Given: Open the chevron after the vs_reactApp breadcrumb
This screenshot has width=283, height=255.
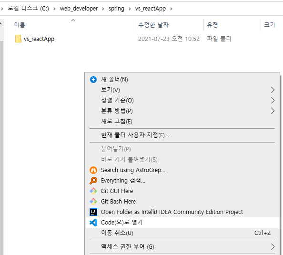Looking at the screenshot, I should (171, 9).
